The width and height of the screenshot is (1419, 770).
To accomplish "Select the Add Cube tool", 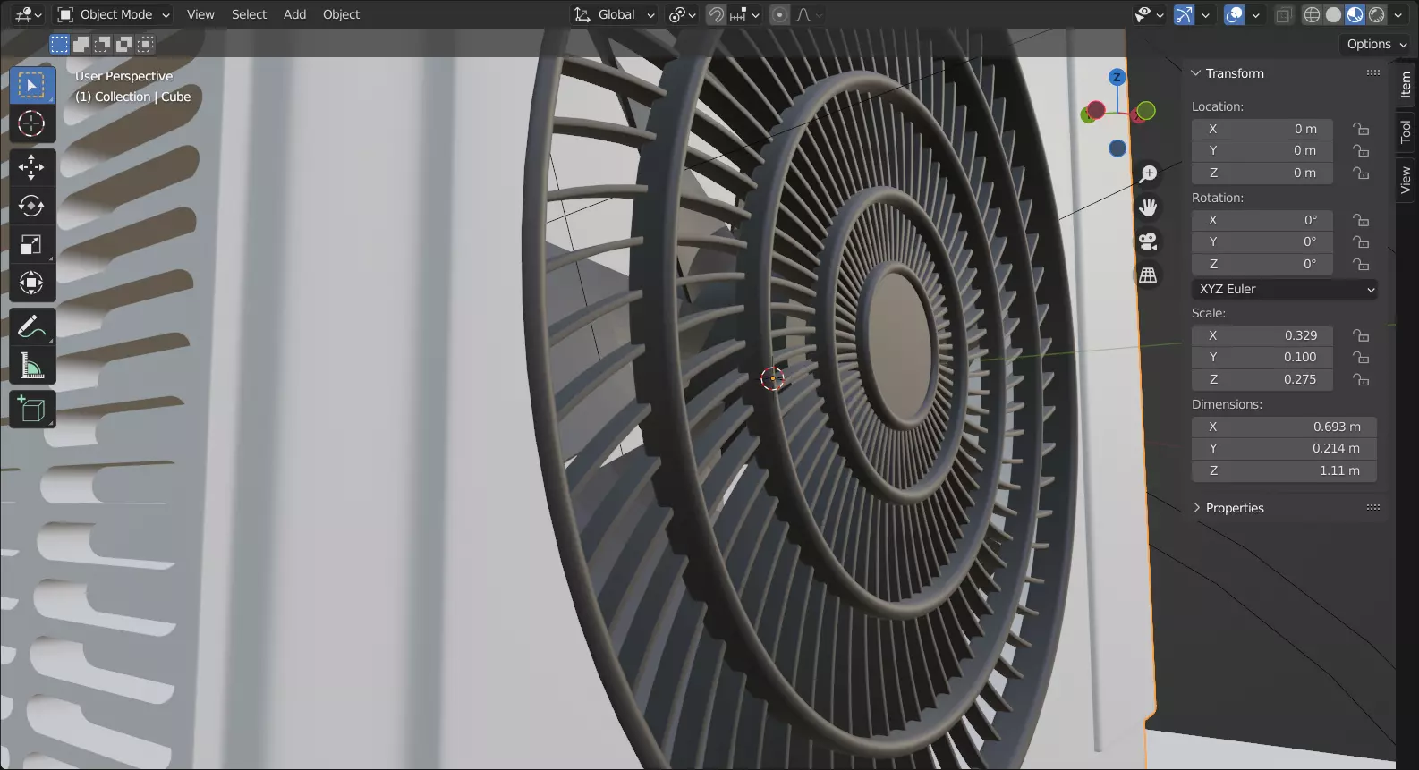I will 31,409.
